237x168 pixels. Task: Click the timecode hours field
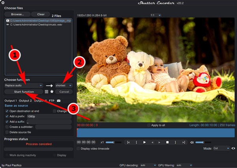pyautogui.click(x=79, y=142)
